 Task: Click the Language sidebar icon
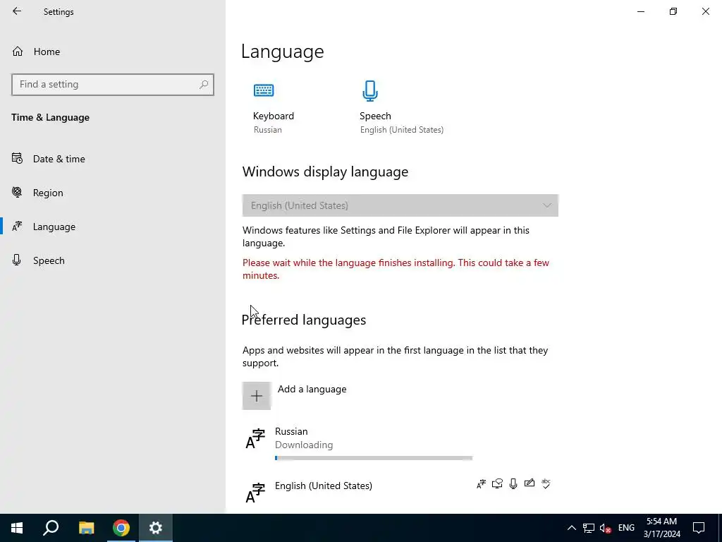point(17,227)
